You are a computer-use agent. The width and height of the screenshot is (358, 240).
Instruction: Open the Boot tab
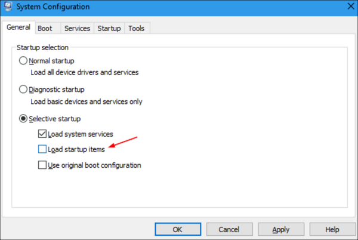coord(45,28)
